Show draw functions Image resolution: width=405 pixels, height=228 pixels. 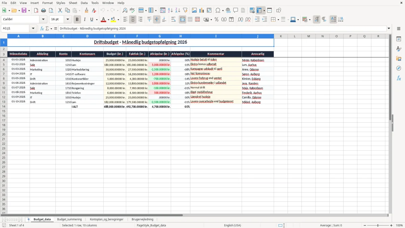pos(278,10)
